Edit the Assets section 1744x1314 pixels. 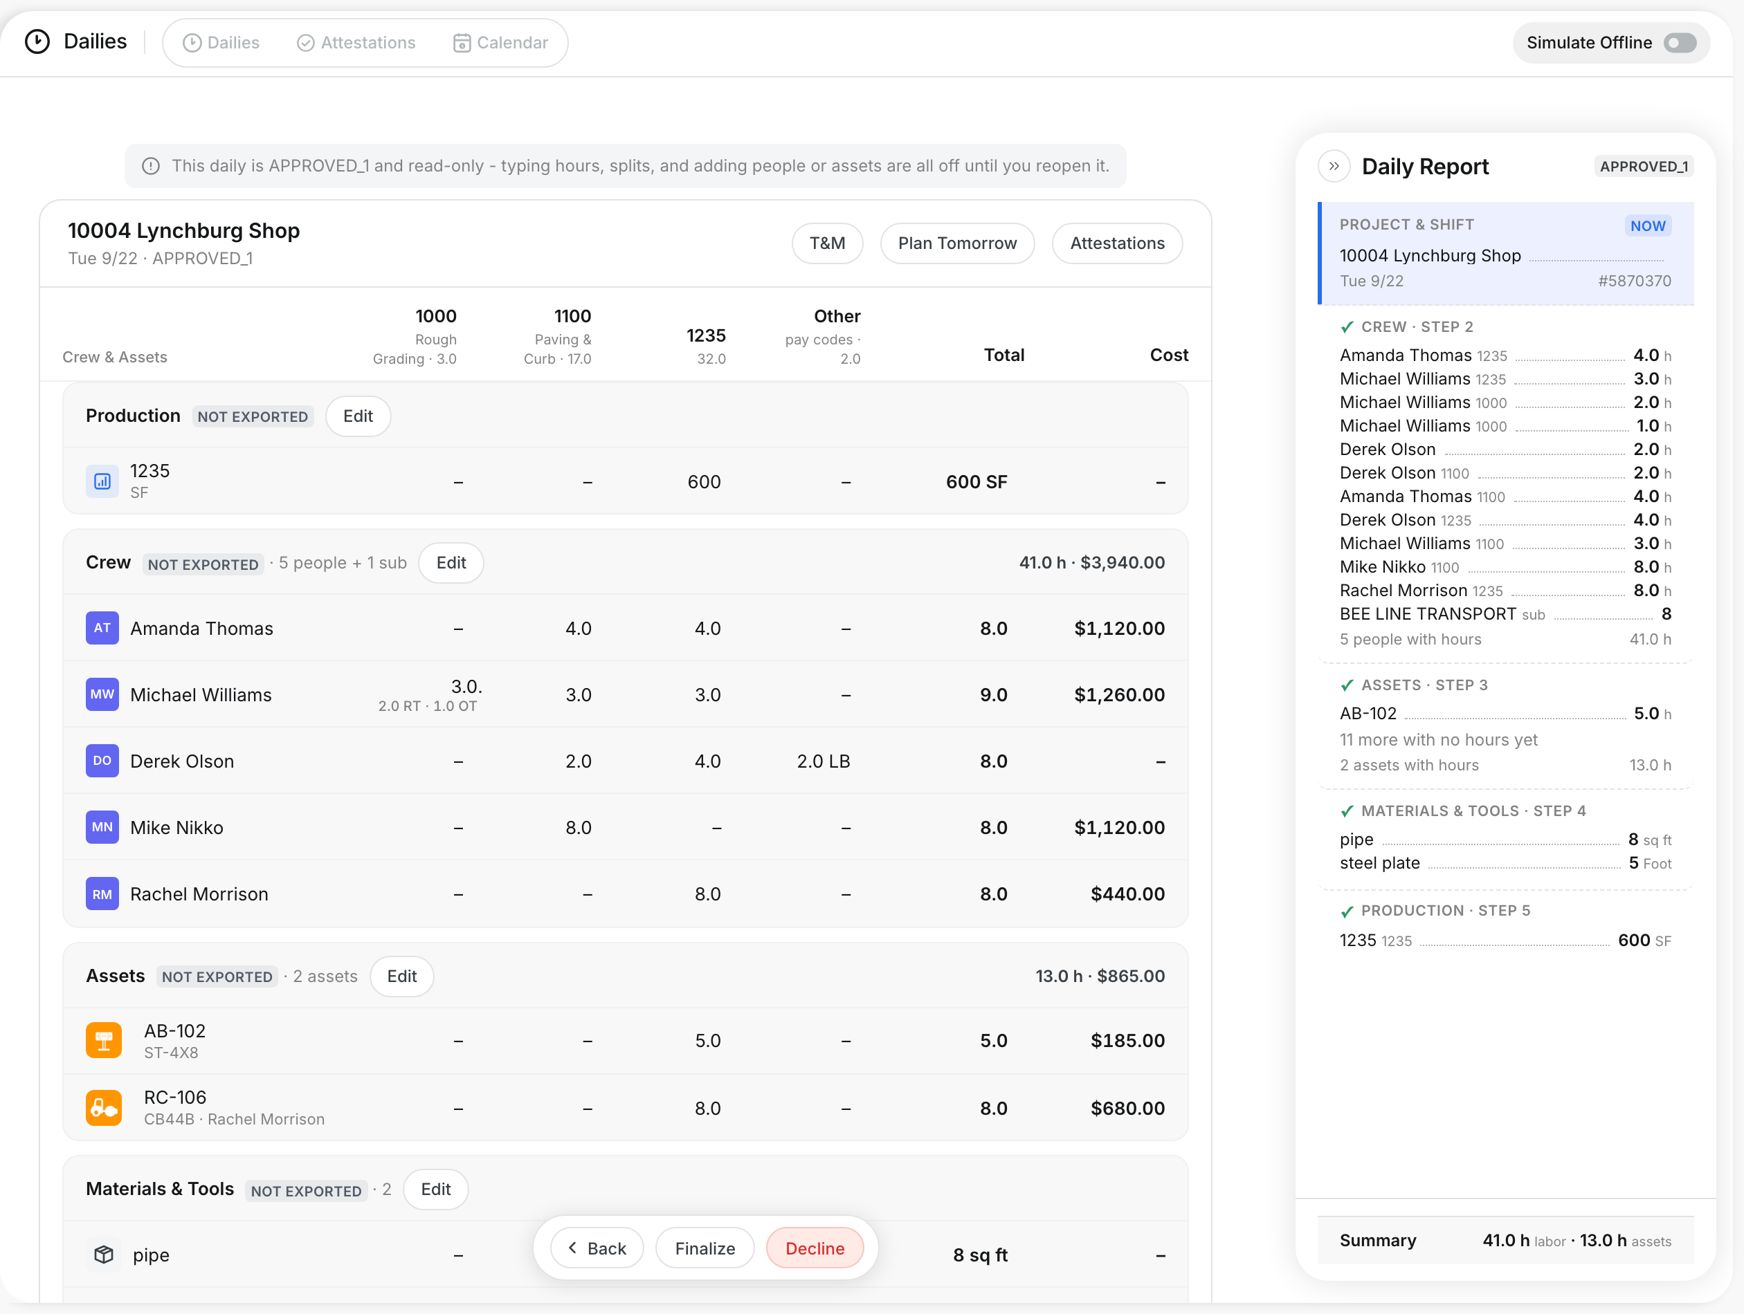tap(402, 976)
